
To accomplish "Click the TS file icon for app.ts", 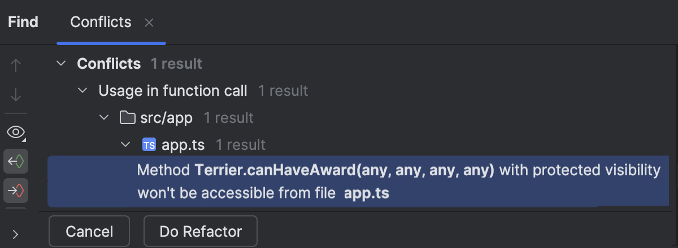I will pyautogui.click(x=149, y=145).
